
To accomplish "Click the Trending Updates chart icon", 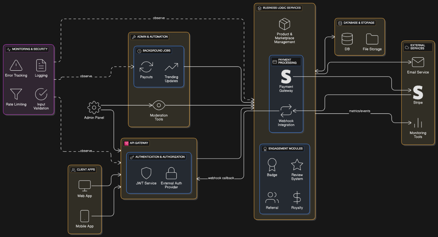I will 171,67.
